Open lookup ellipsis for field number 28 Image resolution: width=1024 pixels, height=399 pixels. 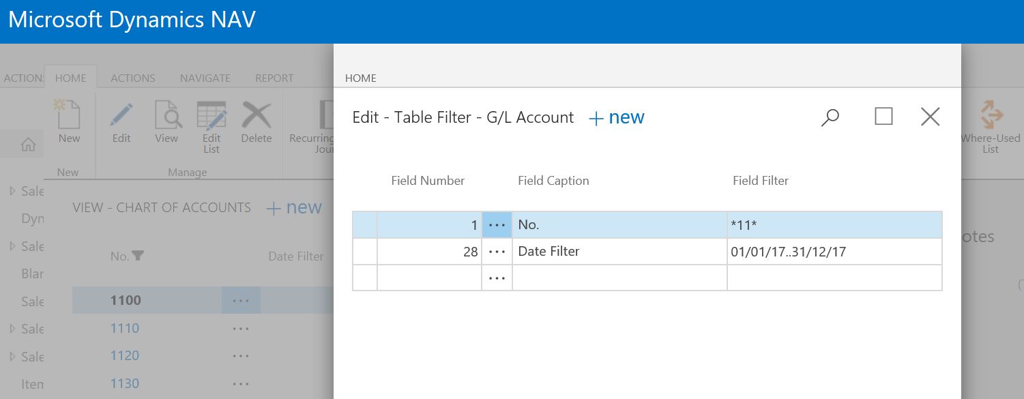(497, 252)
